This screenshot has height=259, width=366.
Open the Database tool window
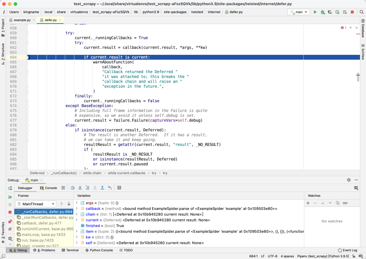[x=363, y=28]
